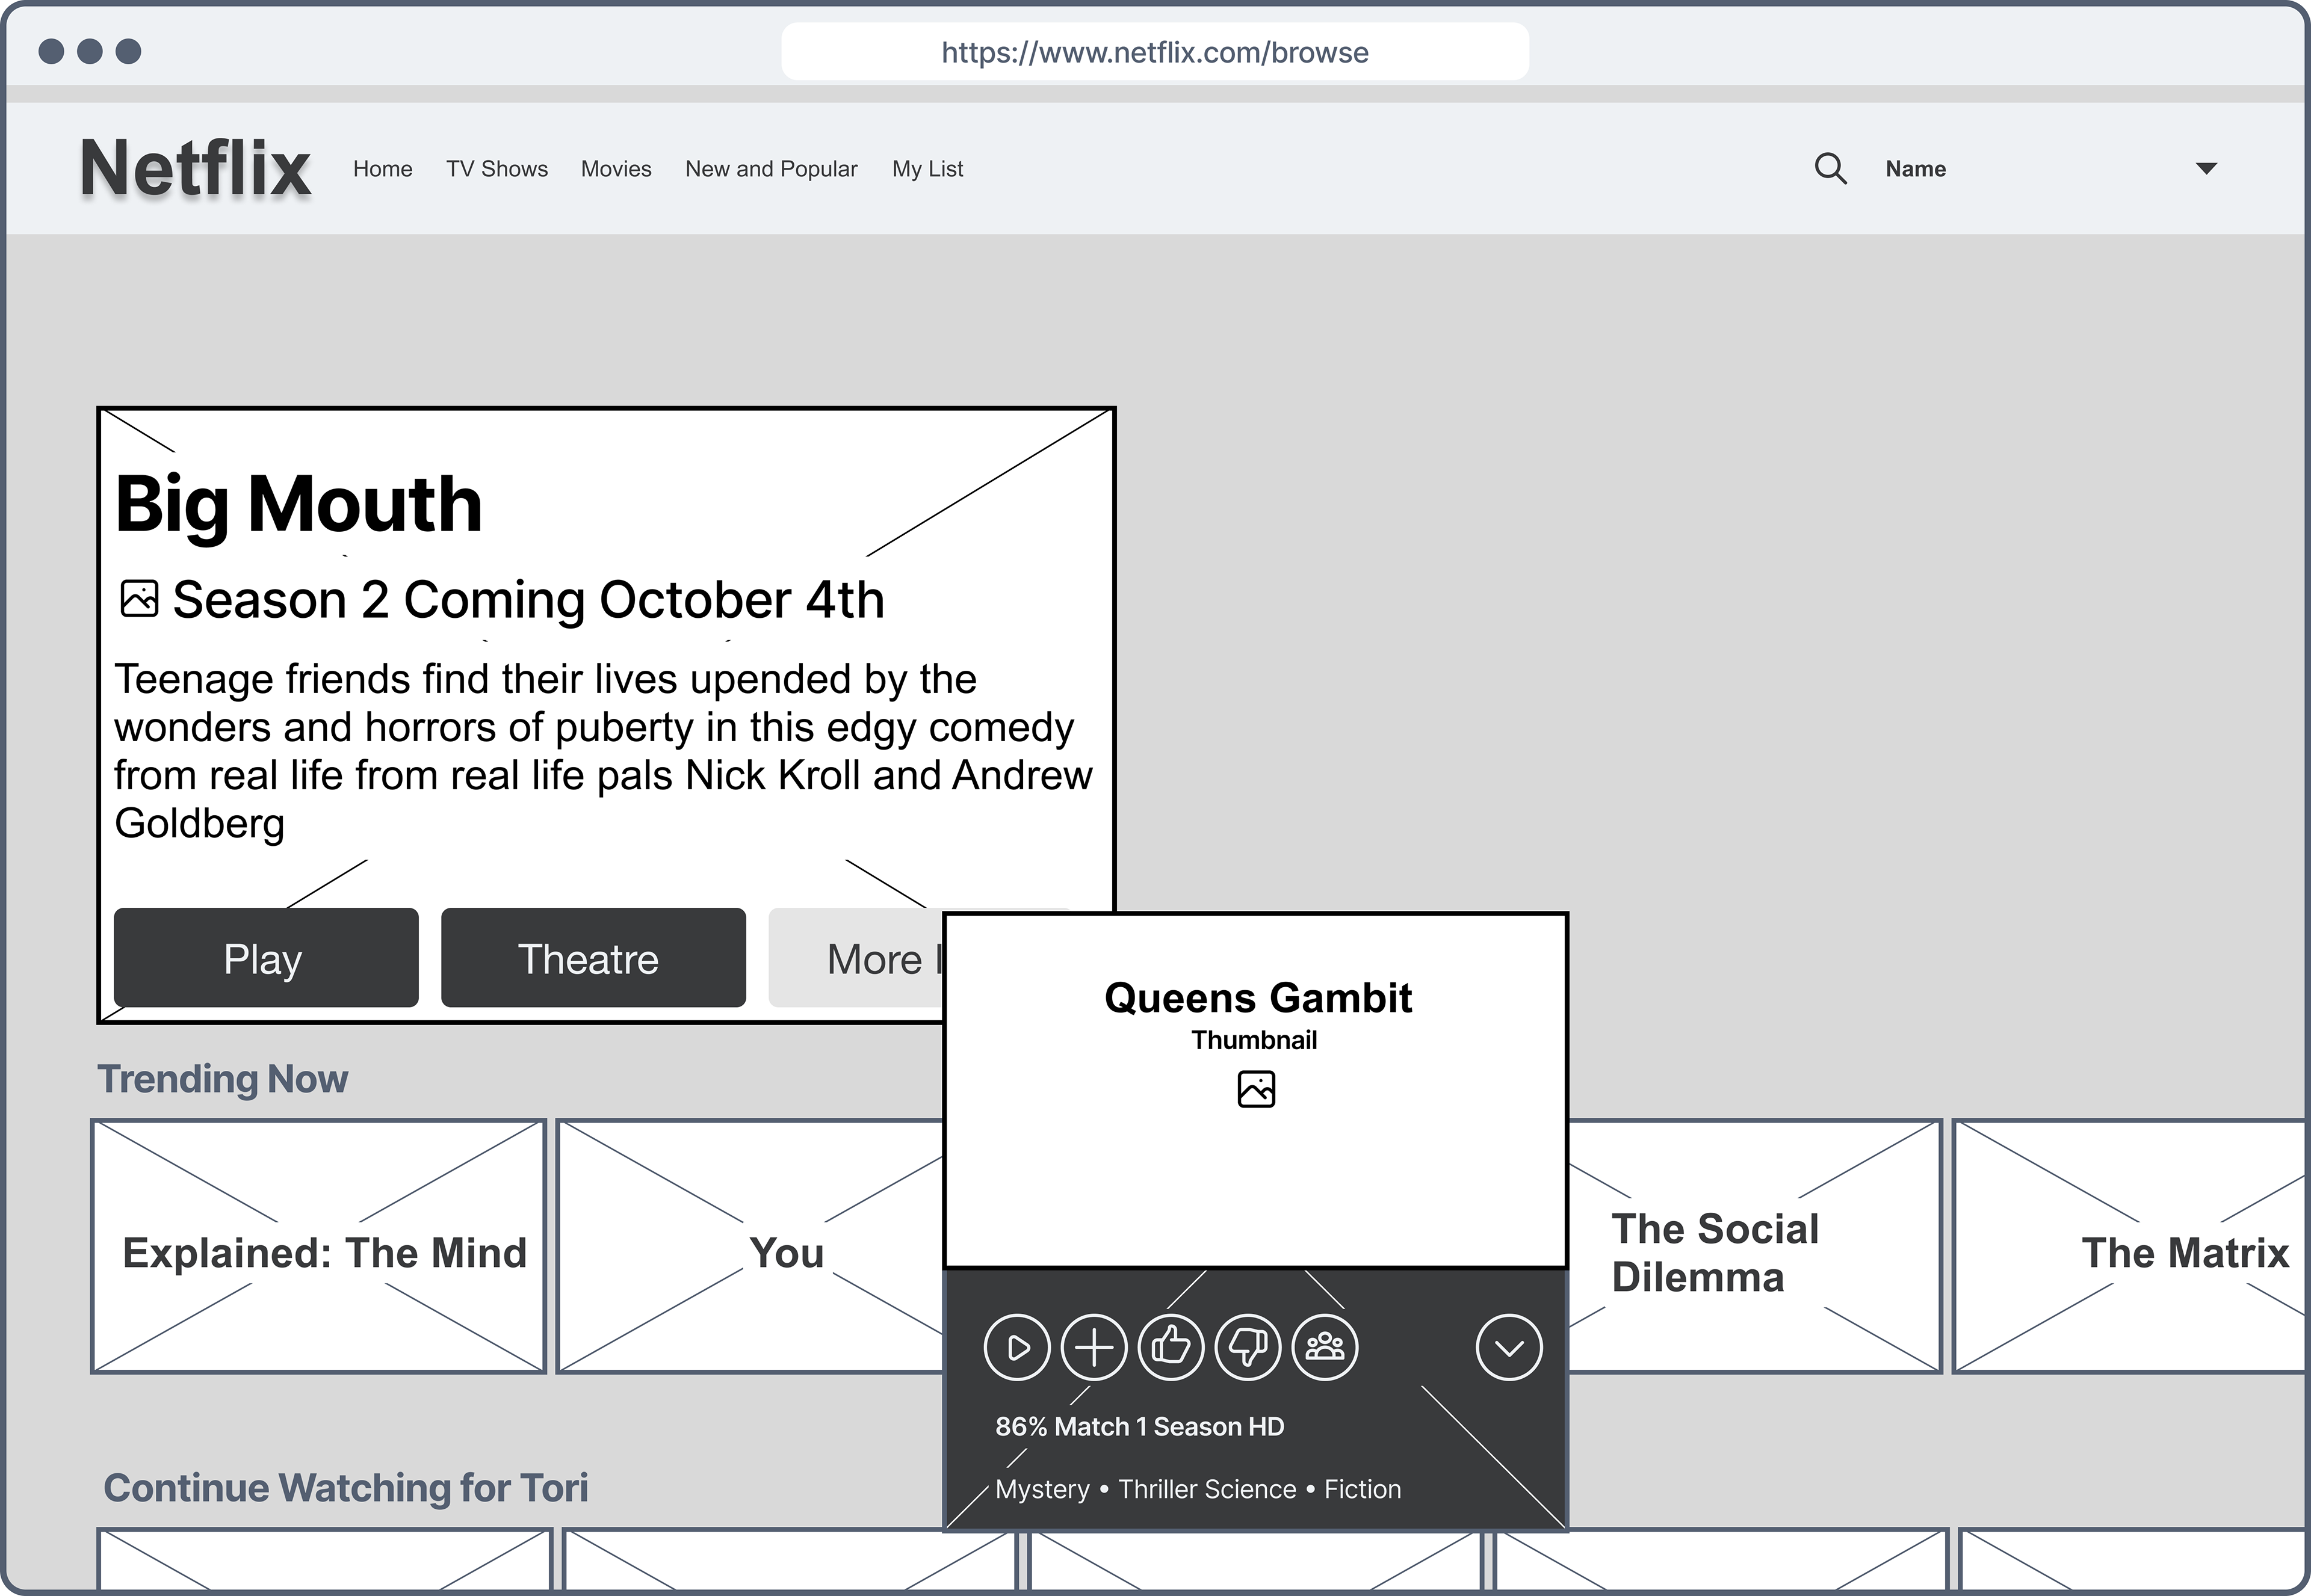Play Queens Gambit with the circular play icon
The image size is (2311, 1596).
(x=1016, y=1348)
